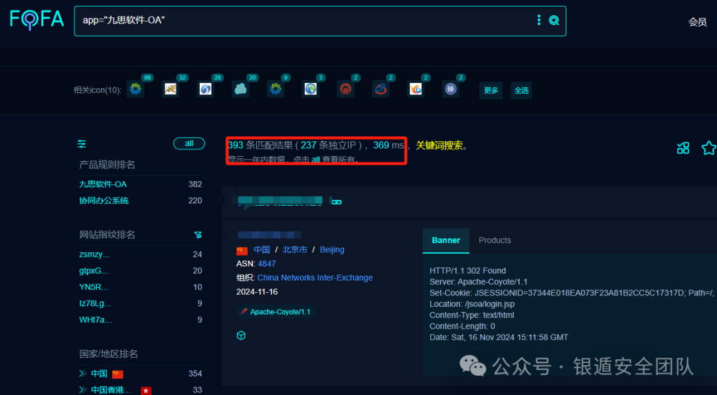Click the 全选 button for related icons
The image size is (717, 395).
coord(521,90)
